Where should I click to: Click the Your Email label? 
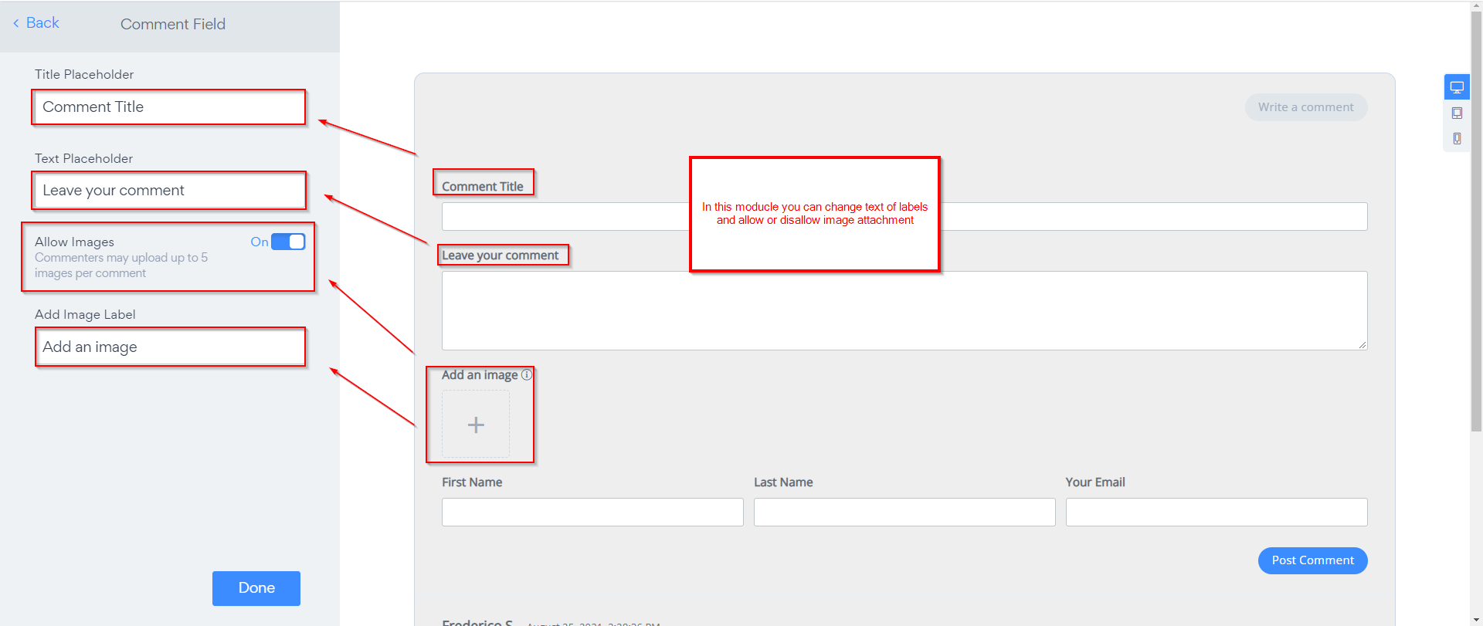[1095, 482]
